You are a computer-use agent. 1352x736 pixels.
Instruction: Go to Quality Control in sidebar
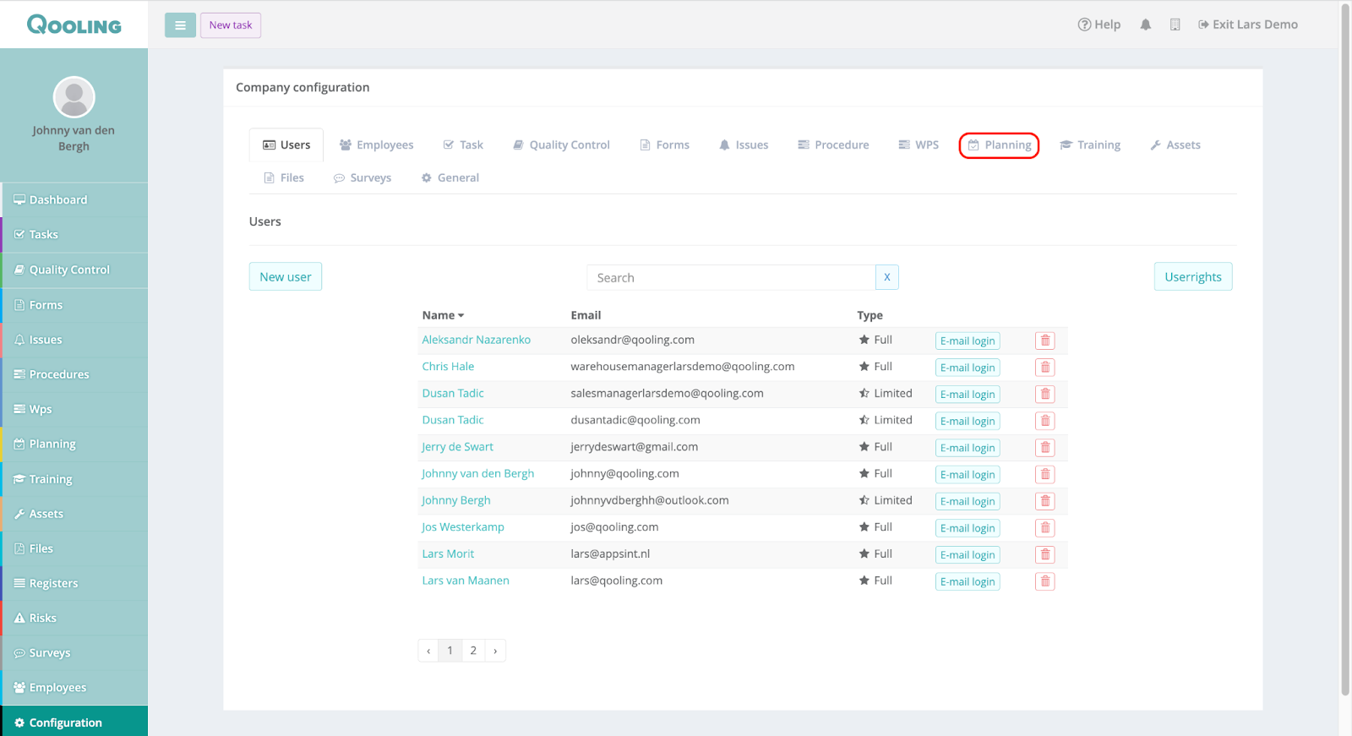click(74, 270)
